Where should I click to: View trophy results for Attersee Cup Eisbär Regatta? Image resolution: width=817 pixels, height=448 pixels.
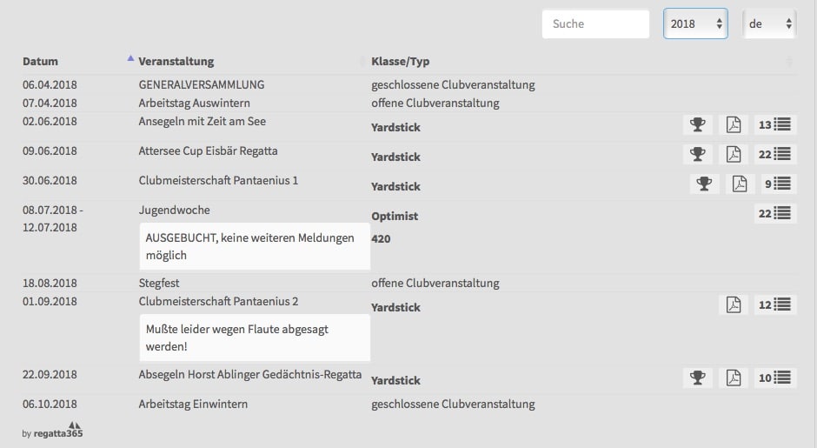696,155
